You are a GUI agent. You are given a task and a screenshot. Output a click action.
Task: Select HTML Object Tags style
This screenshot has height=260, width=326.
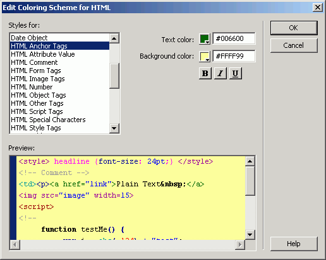(59, 95)
